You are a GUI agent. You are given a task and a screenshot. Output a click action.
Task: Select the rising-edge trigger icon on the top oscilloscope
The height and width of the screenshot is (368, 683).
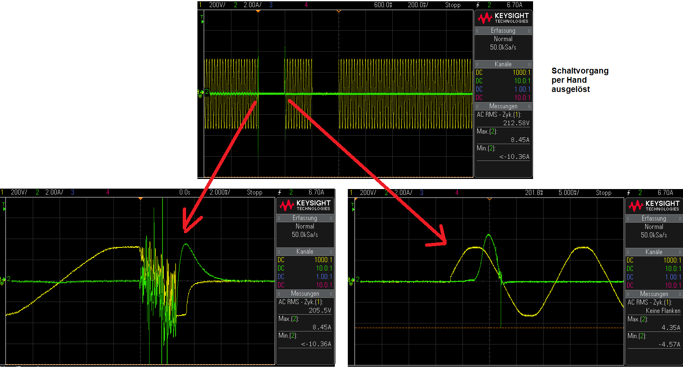tap(478, 5)
